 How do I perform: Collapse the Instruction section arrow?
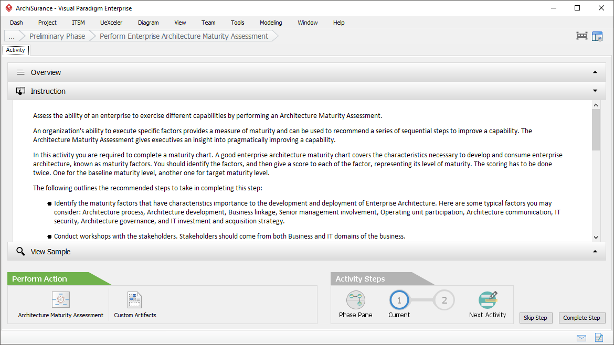(595, 91)
